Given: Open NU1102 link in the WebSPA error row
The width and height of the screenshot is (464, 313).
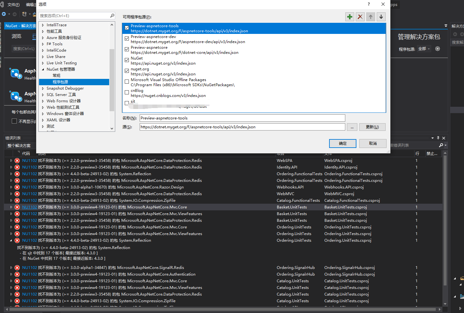Looking at the screenshot, I should [30, 161].
